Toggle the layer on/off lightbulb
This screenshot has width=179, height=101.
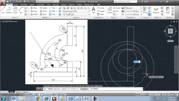(64, 14)
